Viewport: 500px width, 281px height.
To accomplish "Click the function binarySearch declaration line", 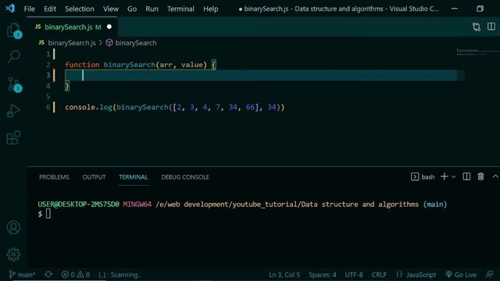I will tap(141, 65).
